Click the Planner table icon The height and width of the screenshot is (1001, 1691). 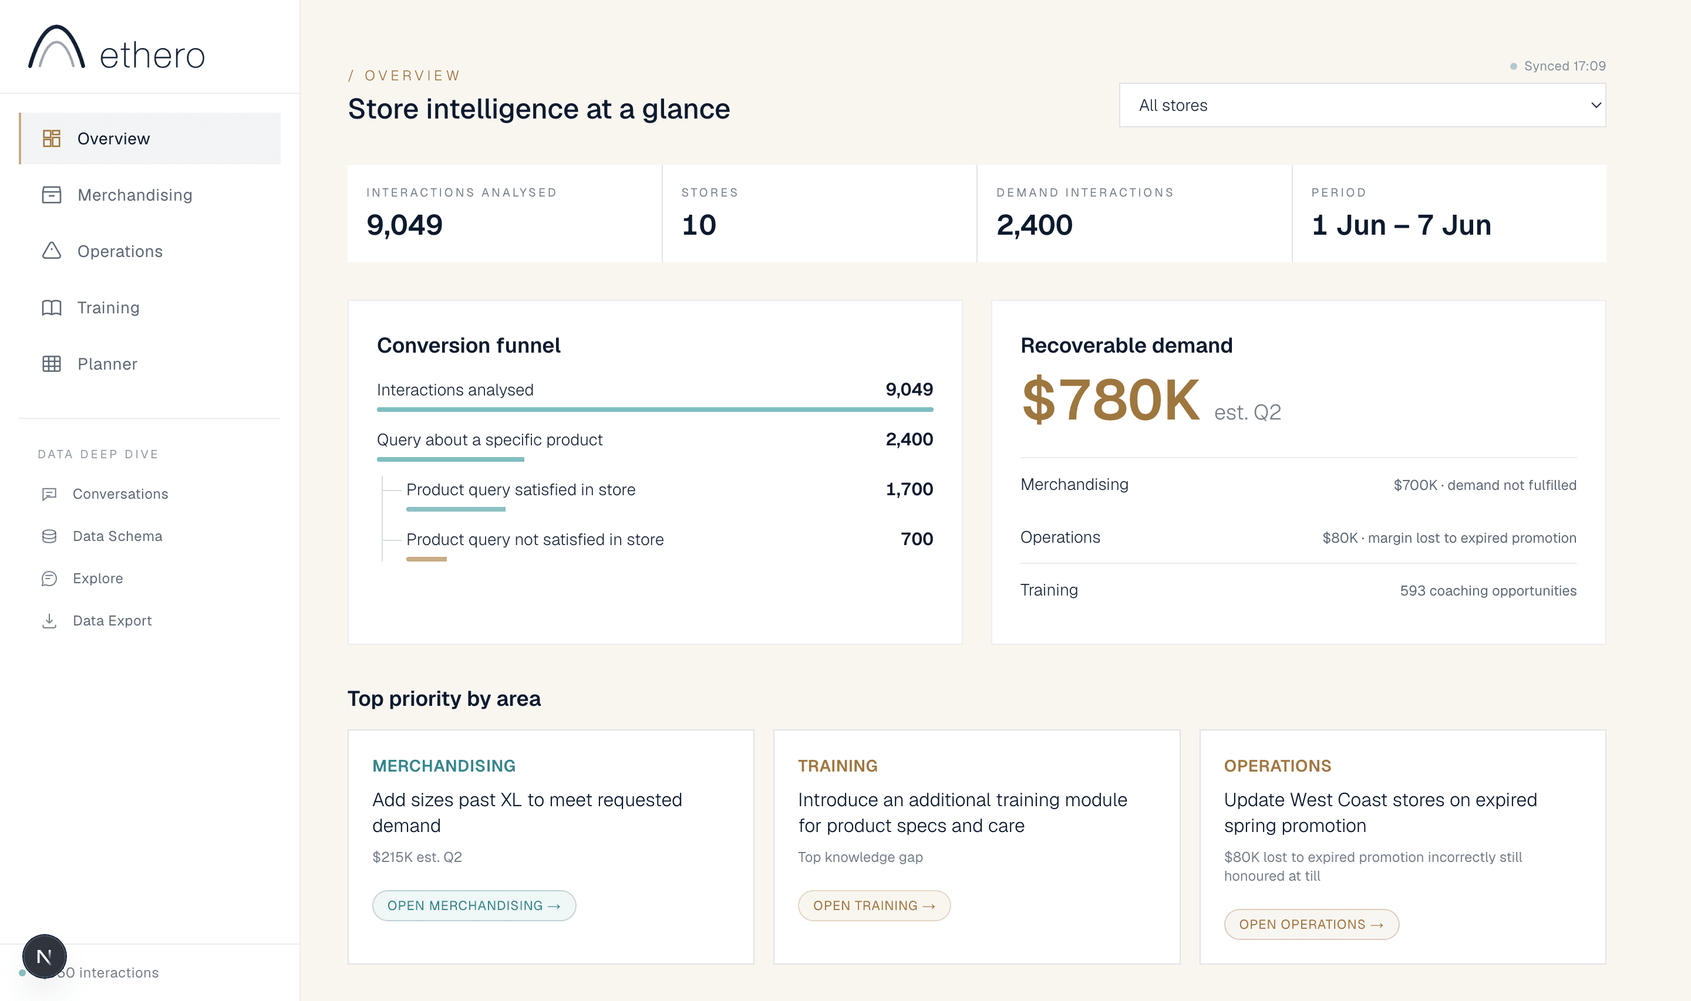pyautogui.click(x=52, y=364)
